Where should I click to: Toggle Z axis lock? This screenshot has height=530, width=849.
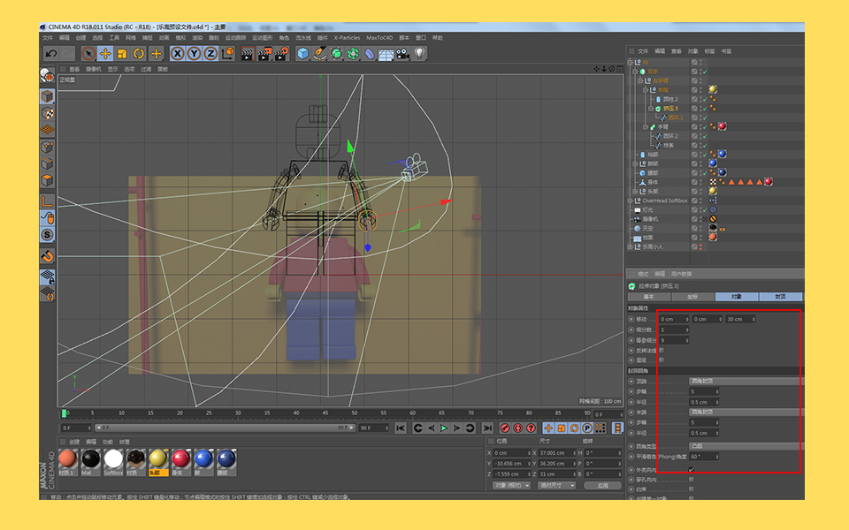coord(210,54)
